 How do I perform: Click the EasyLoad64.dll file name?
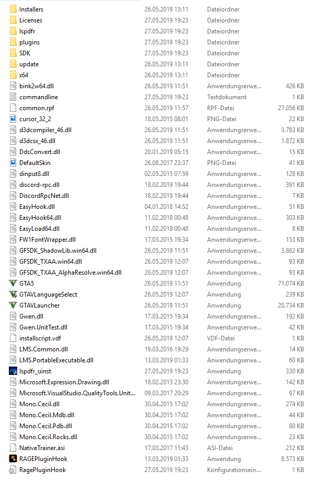40,229
